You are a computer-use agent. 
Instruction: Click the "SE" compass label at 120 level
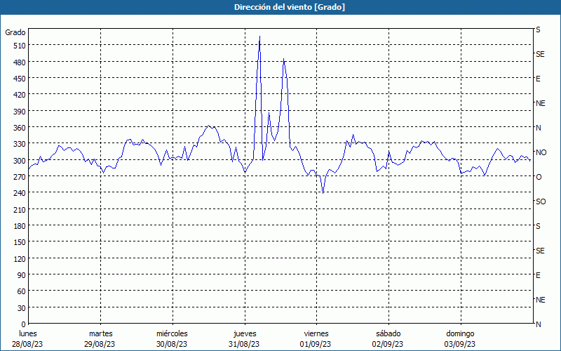(540, 251)
